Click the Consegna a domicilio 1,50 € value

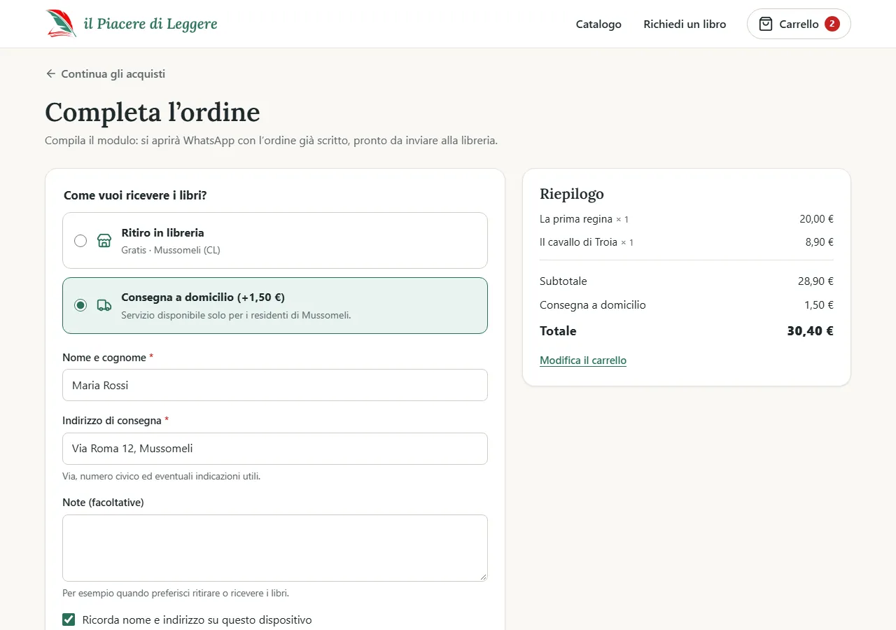pyautogui.click(x=819, y=305)
